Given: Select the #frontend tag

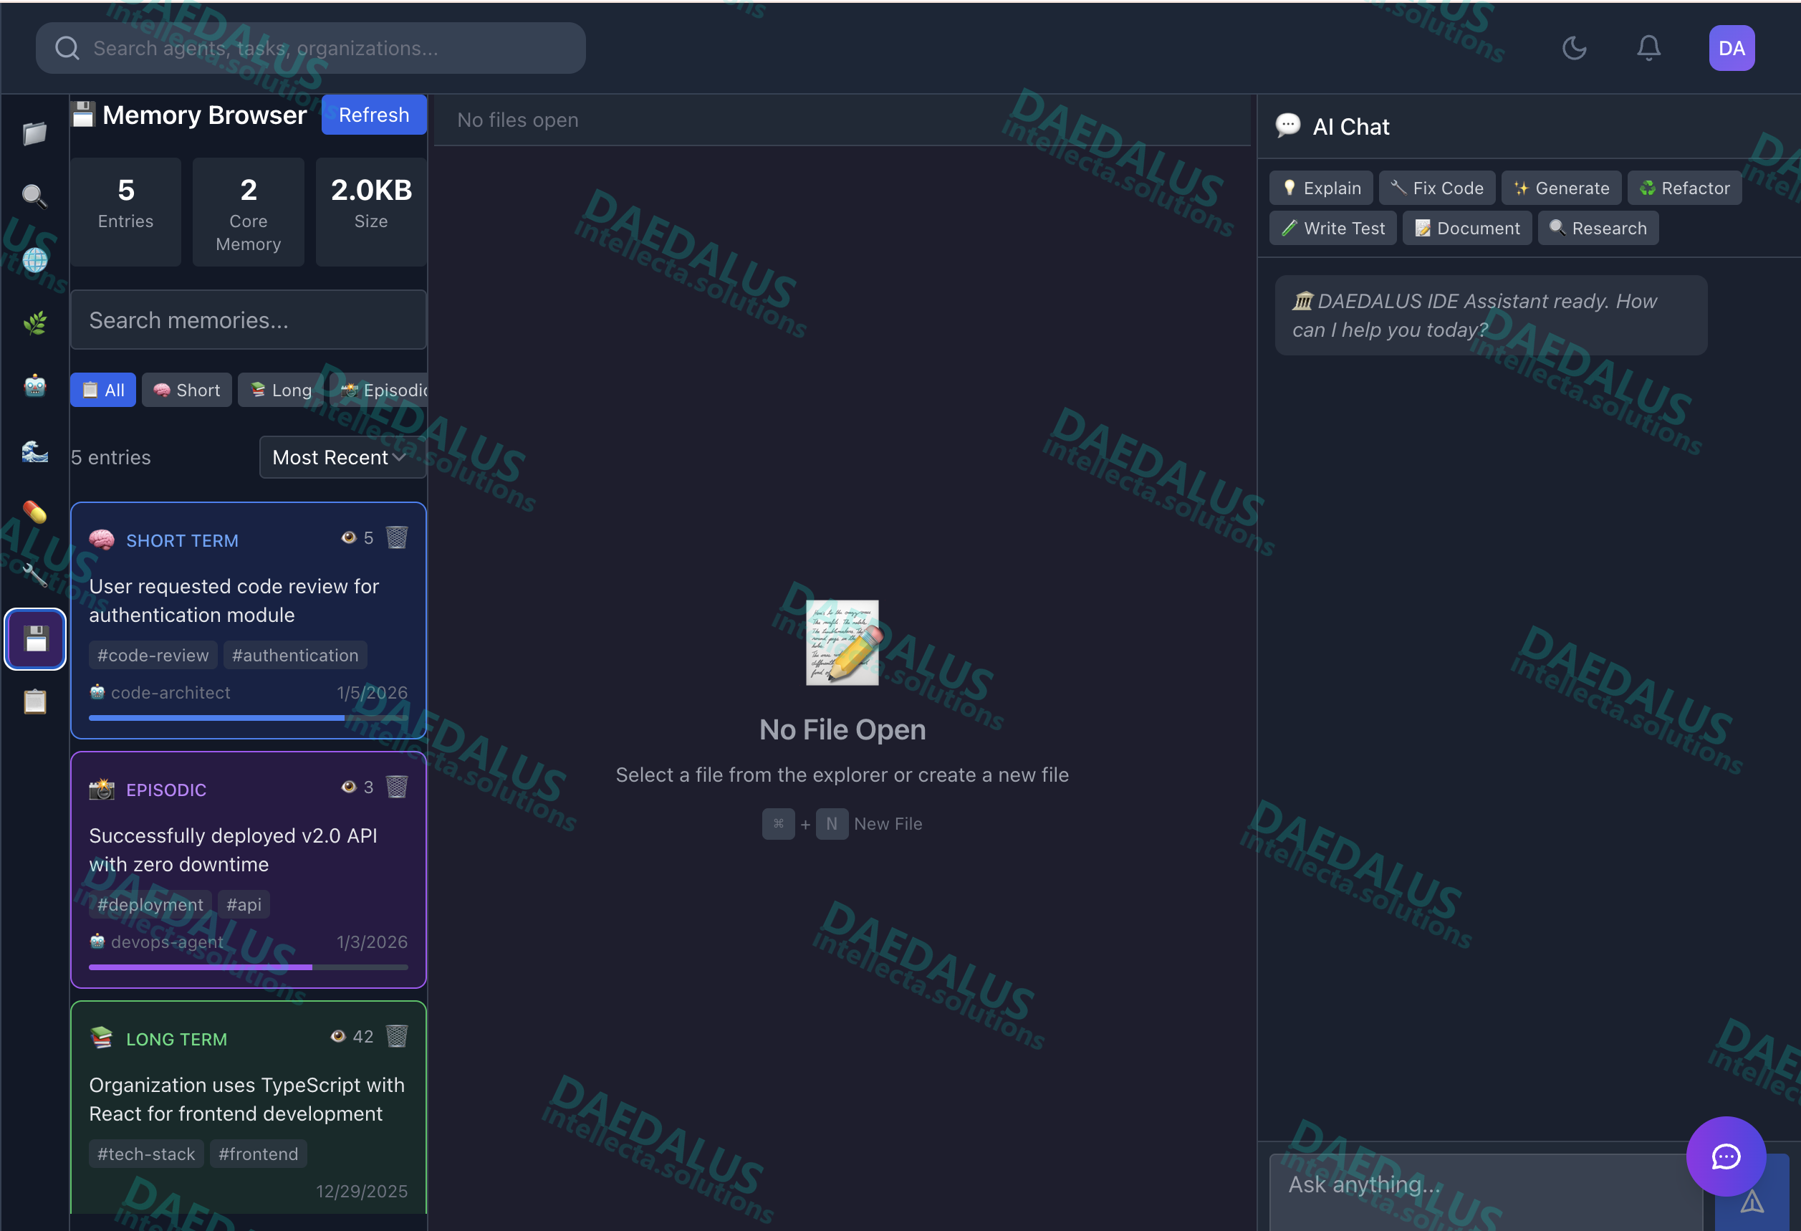Looking at the screenshot, I should (259, 1154).
